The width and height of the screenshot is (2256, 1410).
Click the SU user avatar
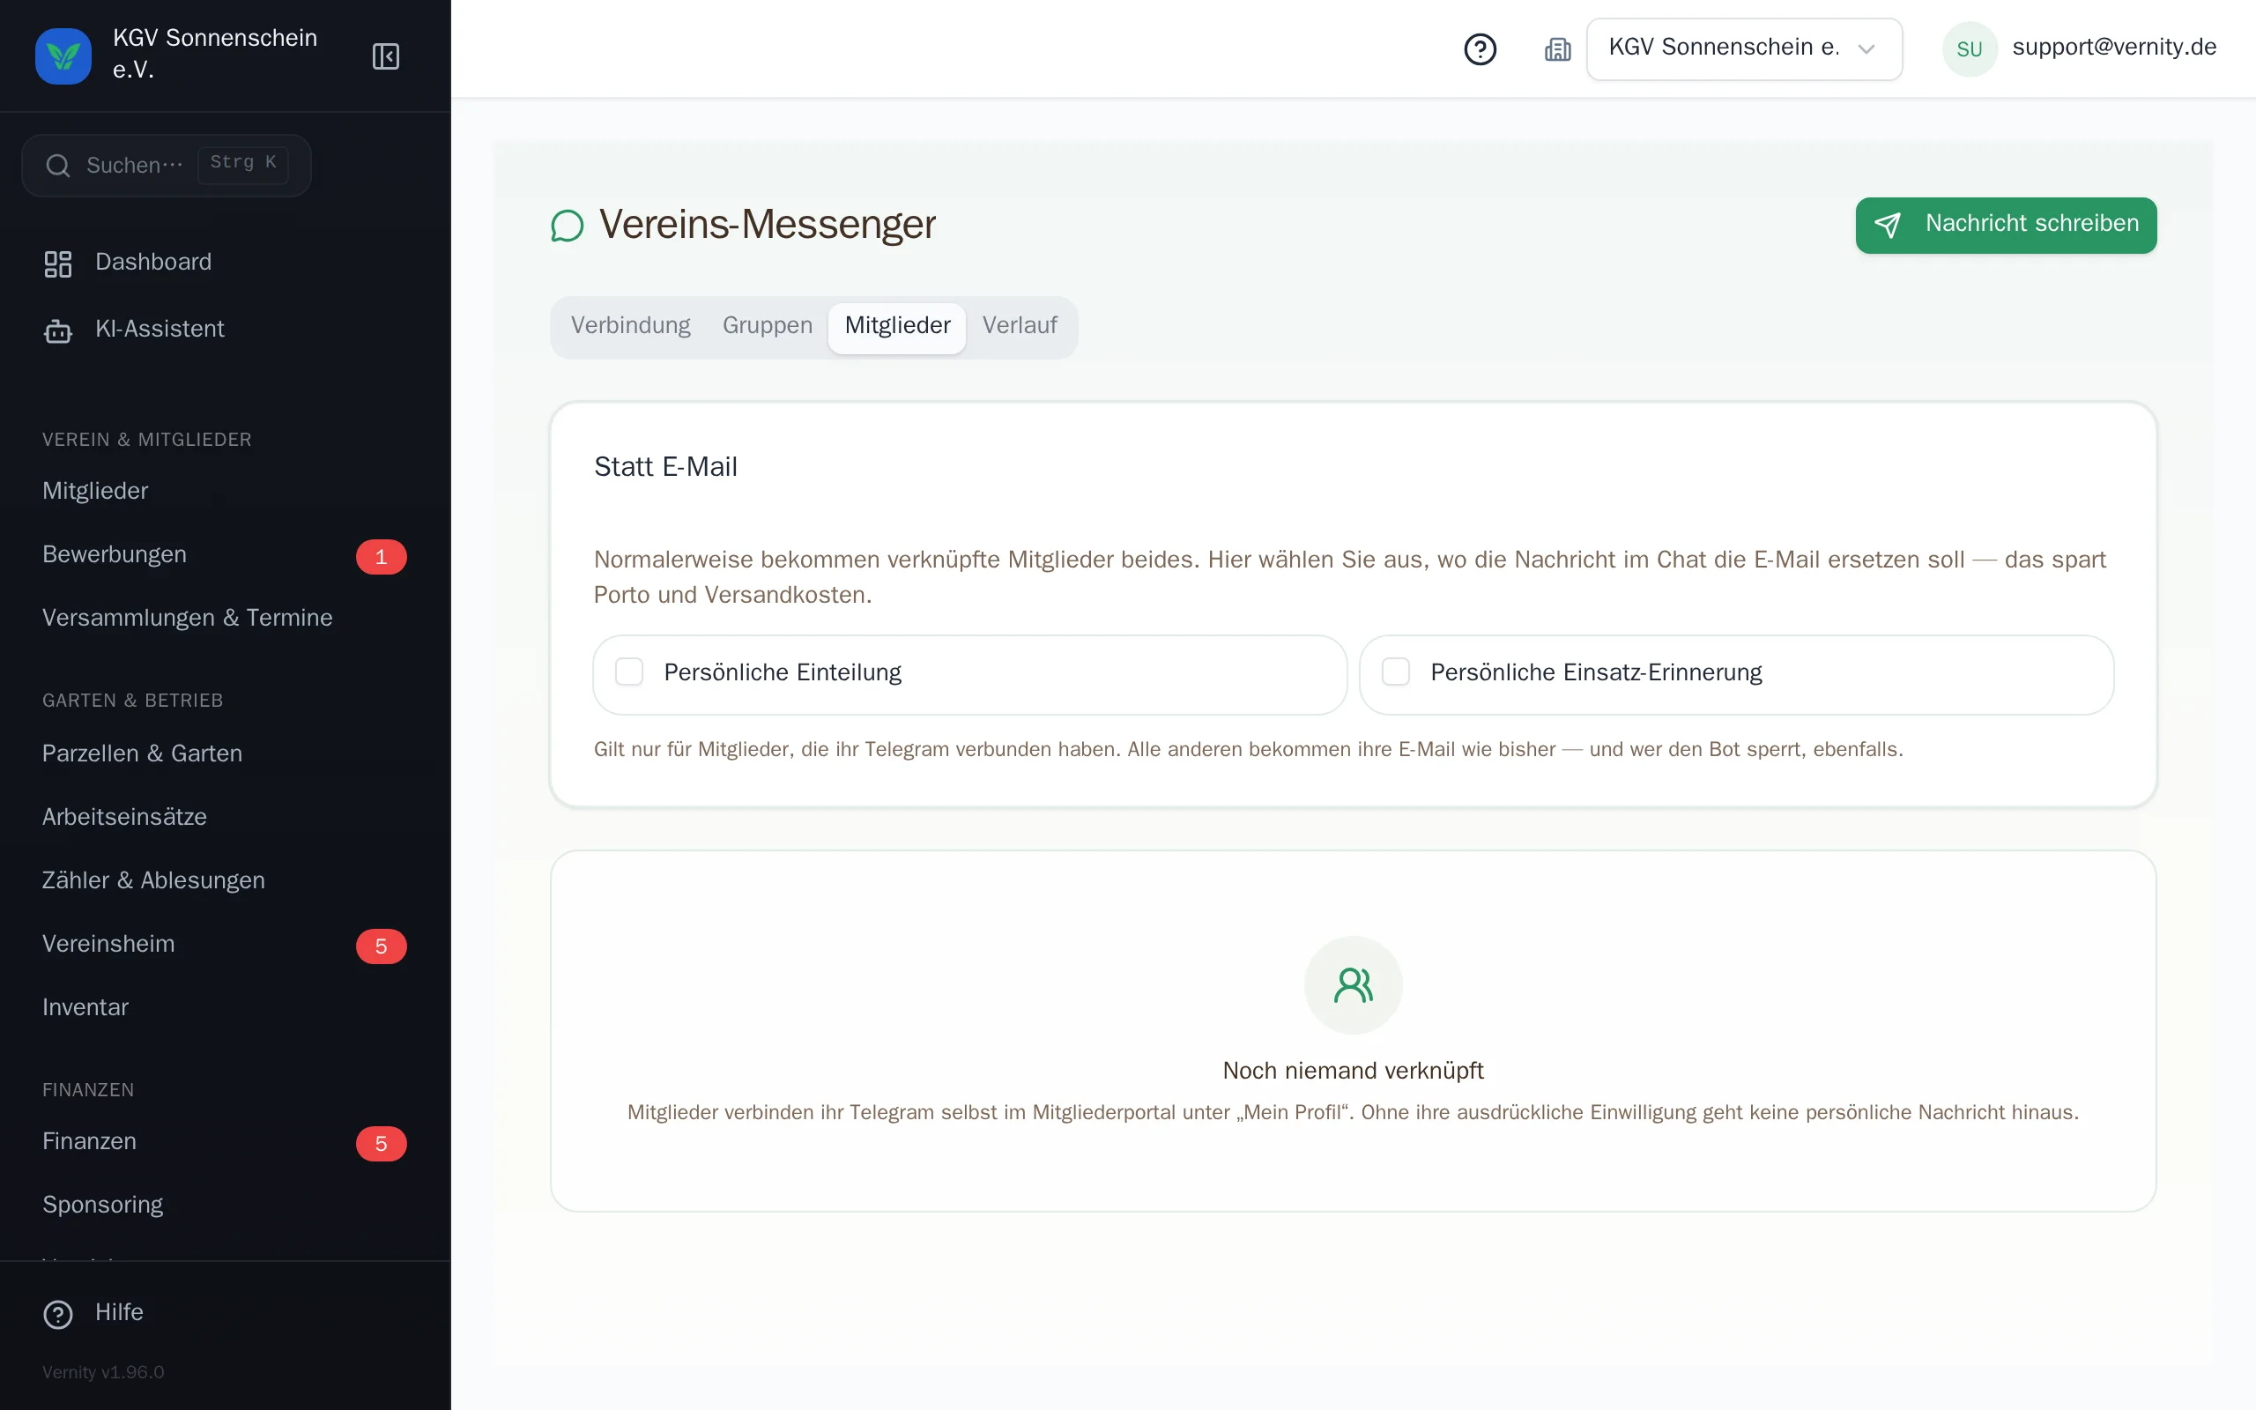point(1970,48)
